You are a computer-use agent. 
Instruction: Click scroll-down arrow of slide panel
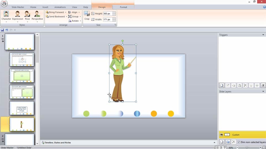tap(37, 143)
